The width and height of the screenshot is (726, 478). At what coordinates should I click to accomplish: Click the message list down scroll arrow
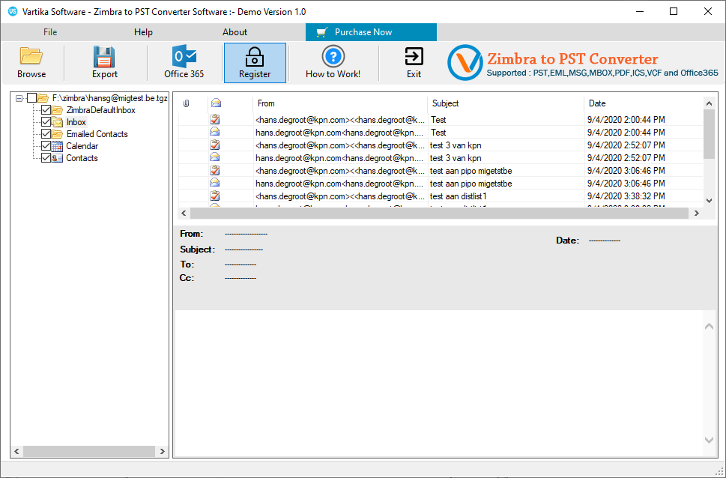click(x=709, y=201)
